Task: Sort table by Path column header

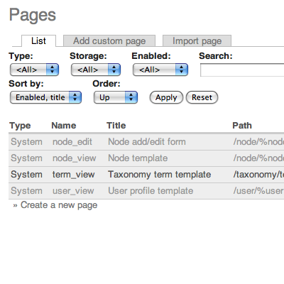Action: (x=242, y=126)
